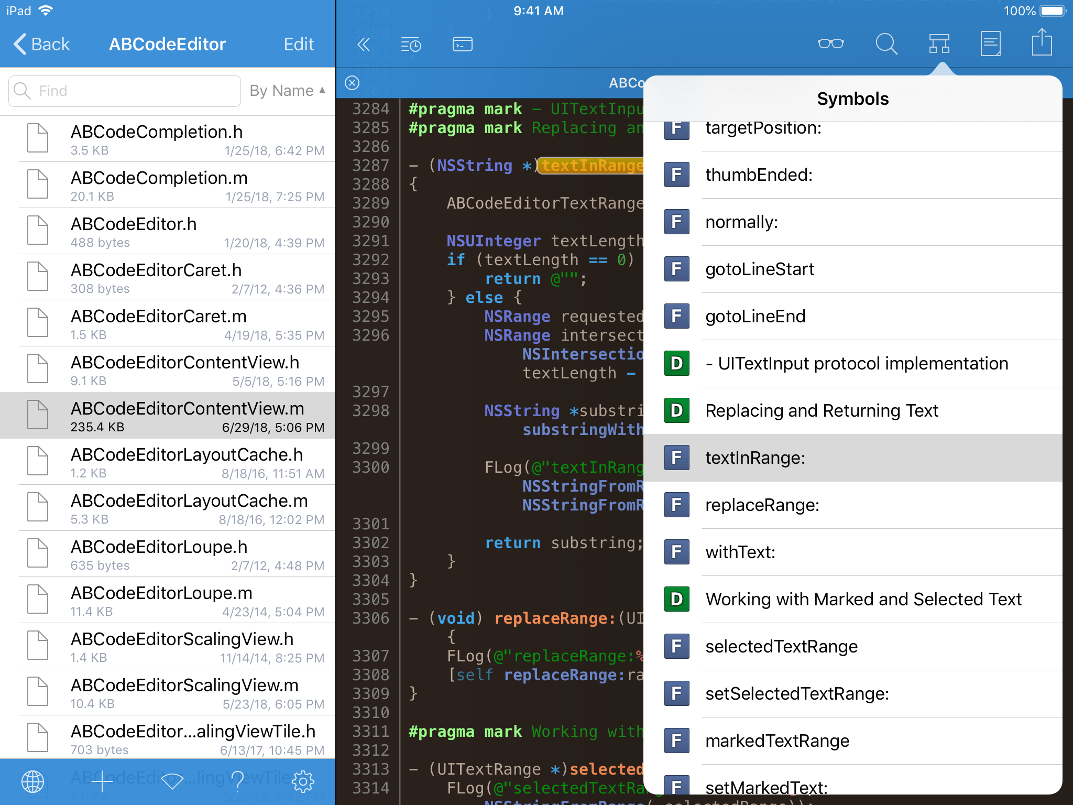This screenshot has width=1073, height=805.
Task: Tap the share icon in the top toolbar
Action: (1042, 43)
